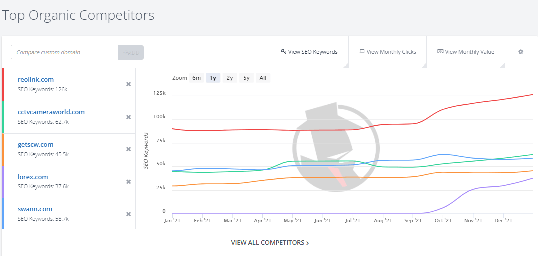The width and height of the screenshot is (538, 256).
Task: Focus the Compare custom domain field
Action: click(65, 52)
